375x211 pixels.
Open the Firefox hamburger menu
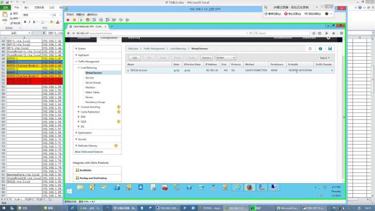pyautogui.click(x=342, y=33)
